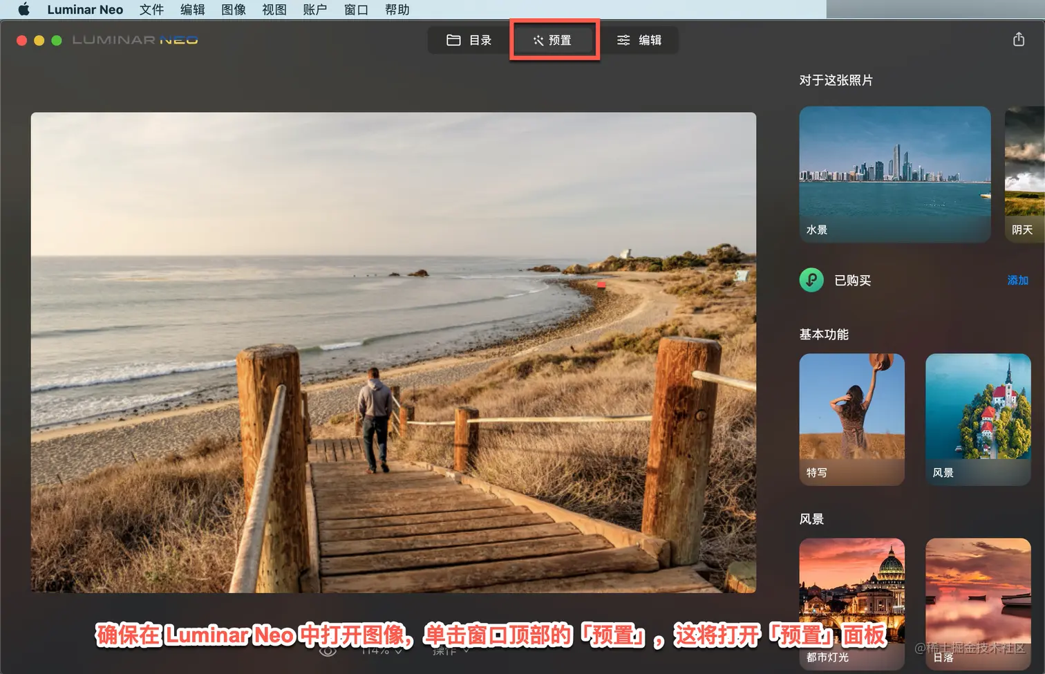Click the folder icon for 目录
The image size is (1045, 674).
tap(453, 40)
